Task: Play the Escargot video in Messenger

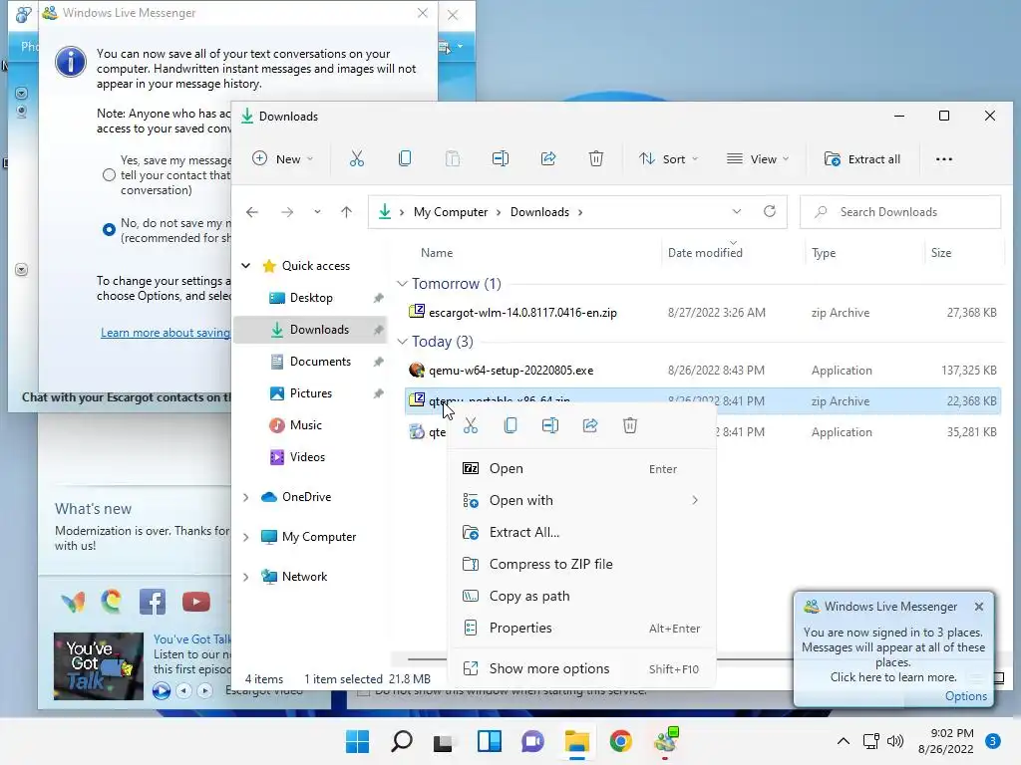Action: (x=162, y=690)
